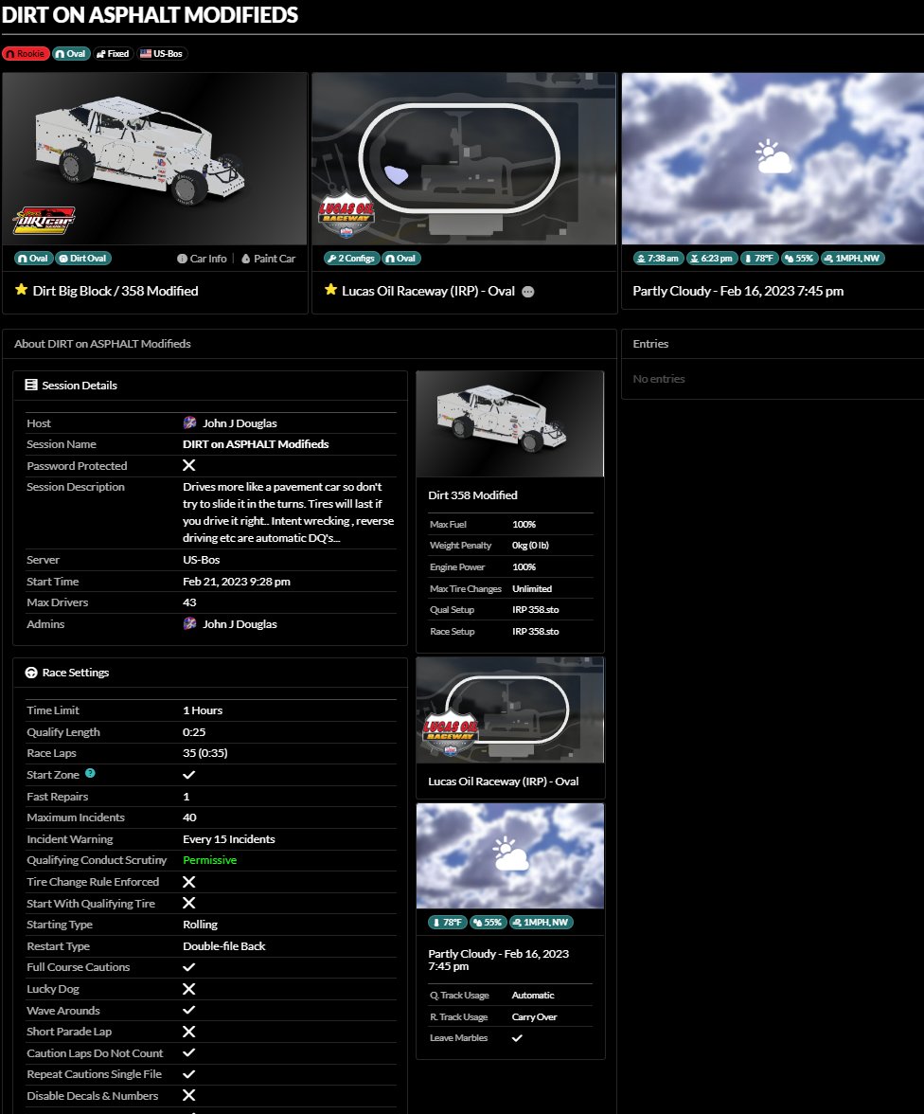Open small Partly Cloudy weather thumbnail
Image resolution: width=924 pixels, height=1114 pixels.
coord(510,856)
